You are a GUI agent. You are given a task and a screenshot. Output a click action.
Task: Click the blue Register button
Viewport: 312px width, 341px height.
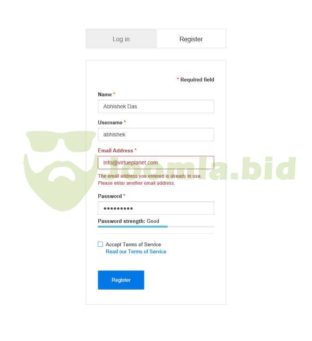121,280
